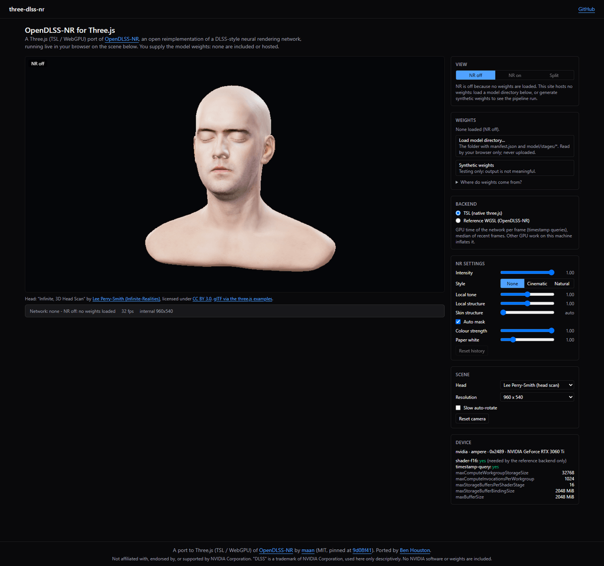The height and width of the screenshot is (566, 604).
Task: Expand 'Where do weights come from?'
Action: [489, 182]
